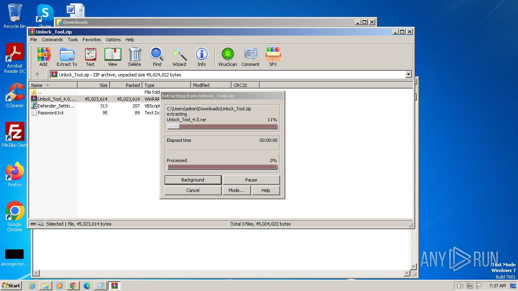Open the Comment tool

[251, 57]
